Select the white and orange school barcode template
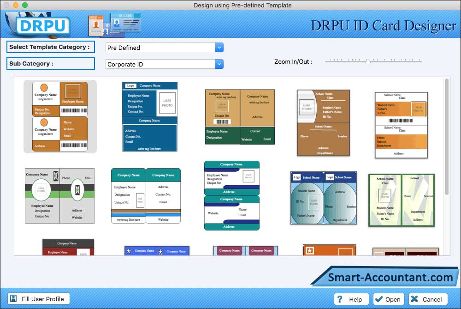This screenshot has height=309, width=461. tap(402, 125)
